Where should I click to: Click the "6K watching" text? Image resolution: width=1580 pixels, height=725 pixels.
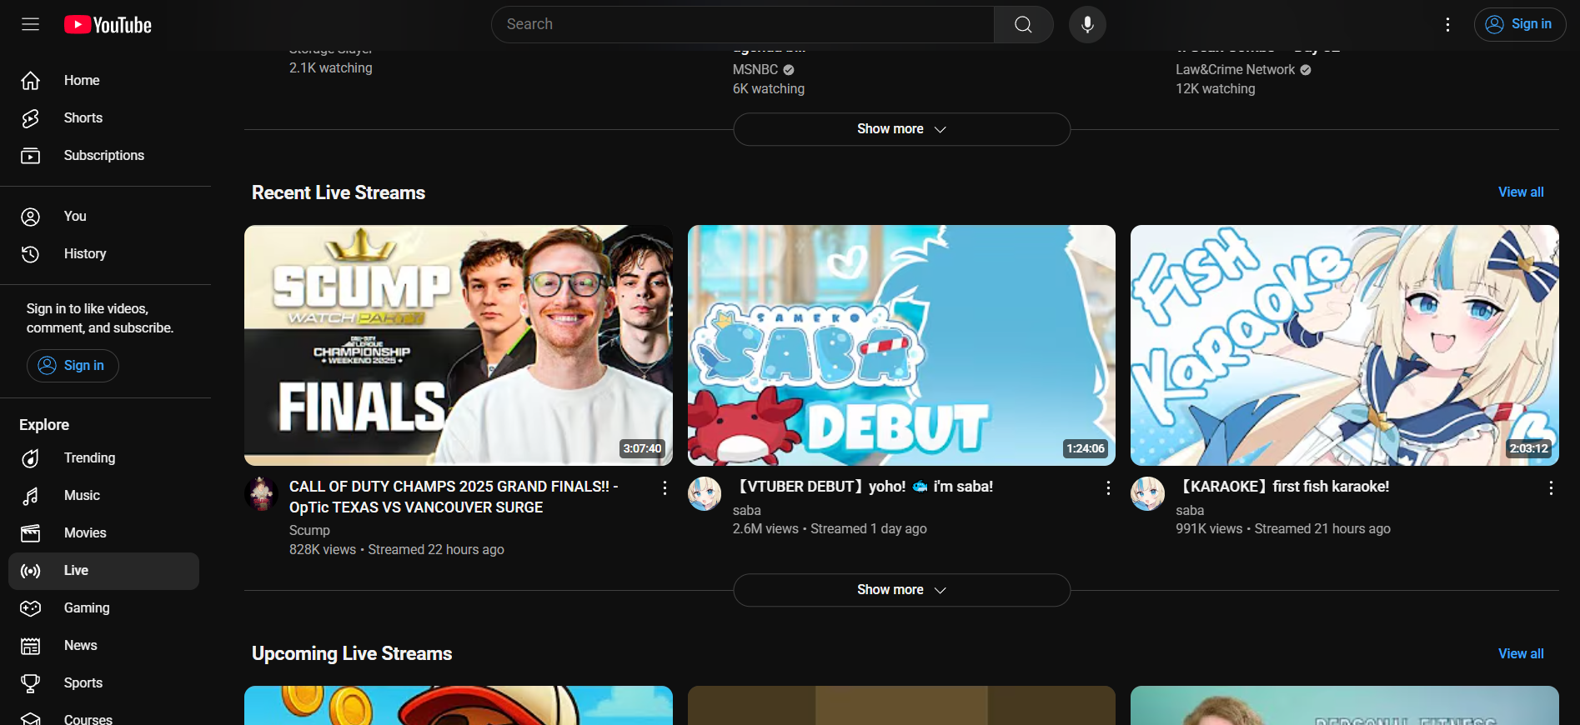point(769,89)
